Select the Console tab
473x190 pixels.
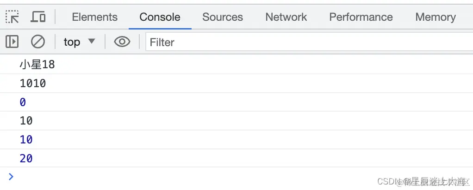point(160,17)
